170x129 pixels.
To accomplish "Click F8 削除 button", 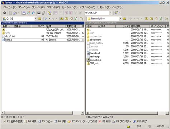I will point(105,122).
